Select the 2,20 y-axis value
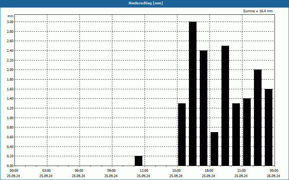The width and height of the screenshot is (289, 180). (10, 60)
